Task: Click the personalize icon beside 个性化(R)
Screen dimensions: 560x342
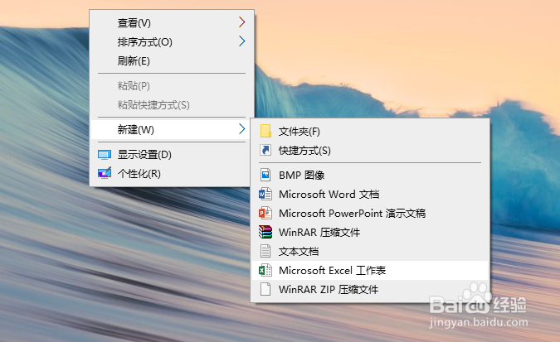Action: [x=105, y=173]
